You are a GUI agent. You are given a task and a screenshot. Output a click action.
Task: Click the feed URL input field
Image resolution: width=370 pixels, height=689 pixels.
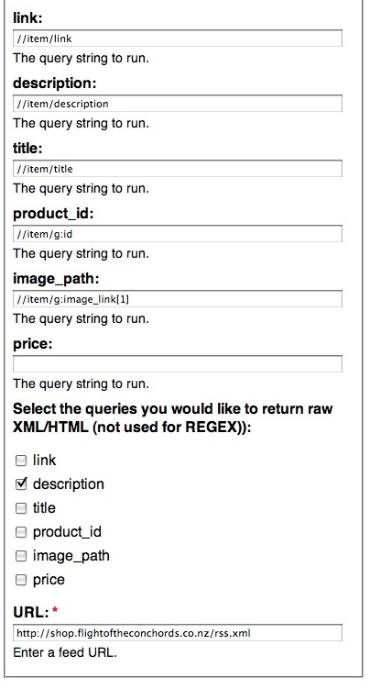178,633
